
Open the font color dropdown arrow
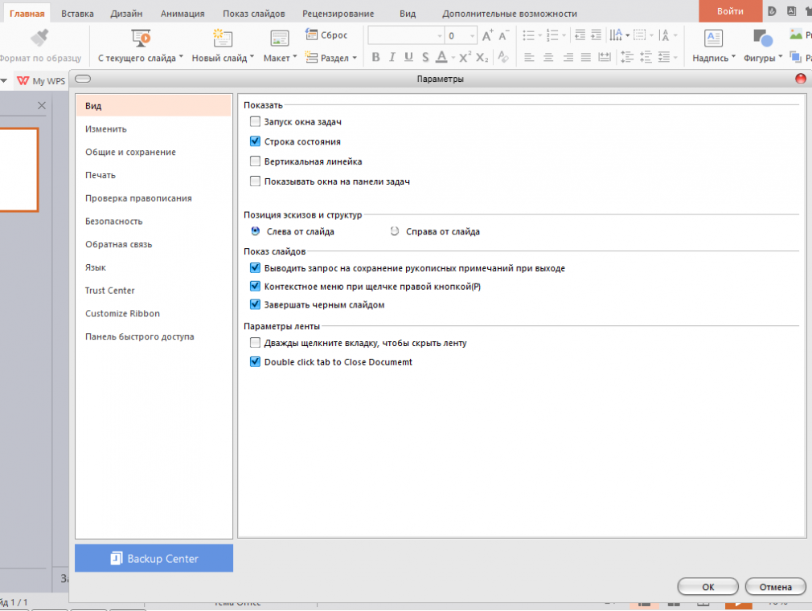click(x=453, y=58)
